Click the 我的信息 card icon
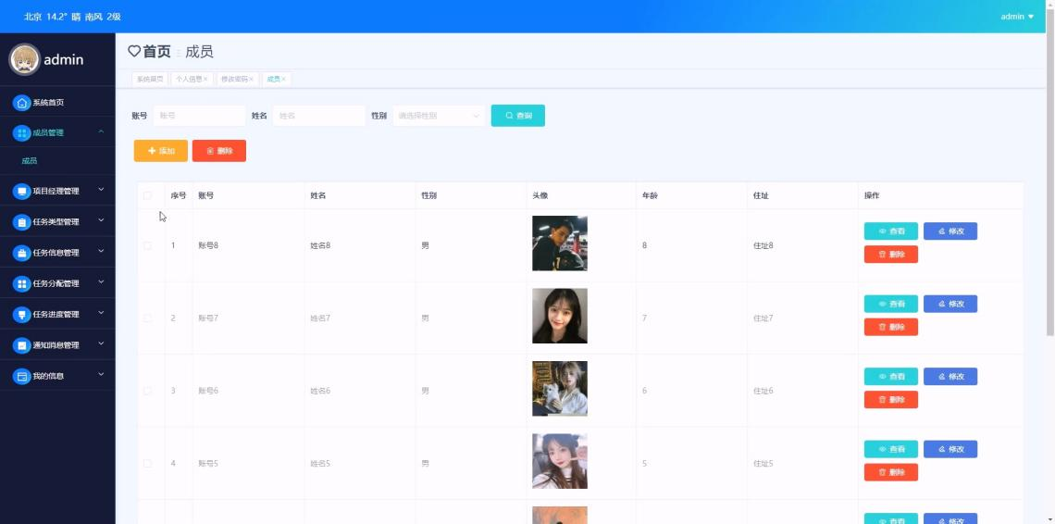 22,377
